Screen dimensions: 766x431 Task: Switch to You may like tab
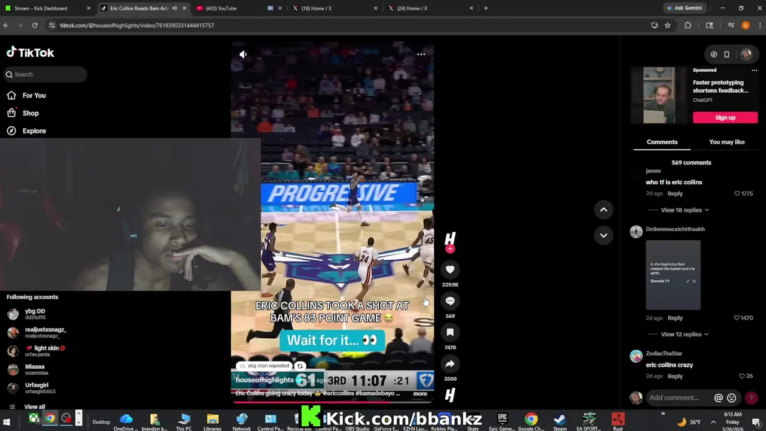click(727, 142)
